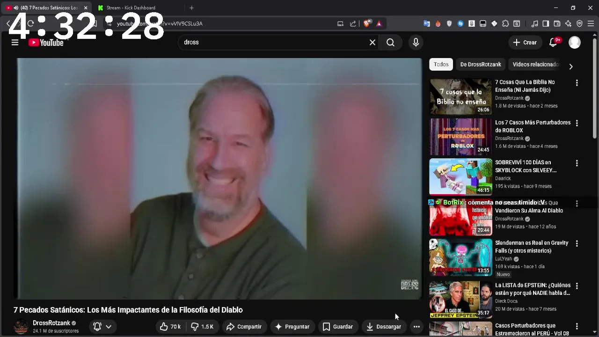
Task: Open Dieck Docs channel name
Action: [506, 301]
